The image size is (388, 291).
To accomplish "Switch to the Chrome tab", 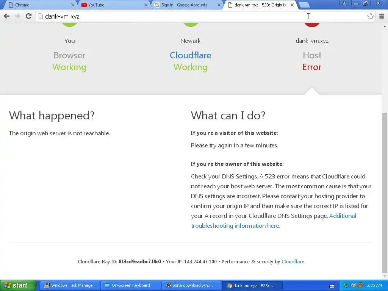I will [x=39, y=5].
